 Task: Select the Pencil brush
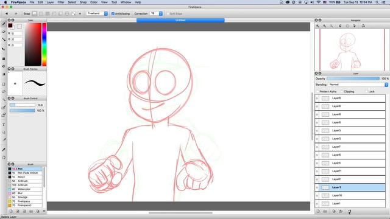tap(25, 177)
